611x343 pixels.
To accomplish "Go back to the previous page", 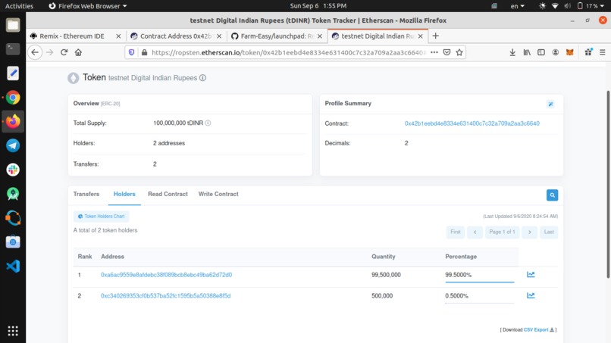I will pos(35,52).
